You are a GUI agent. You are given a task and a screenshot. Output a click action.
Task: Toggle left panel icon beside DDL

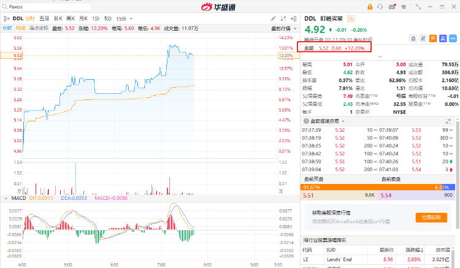7,19
